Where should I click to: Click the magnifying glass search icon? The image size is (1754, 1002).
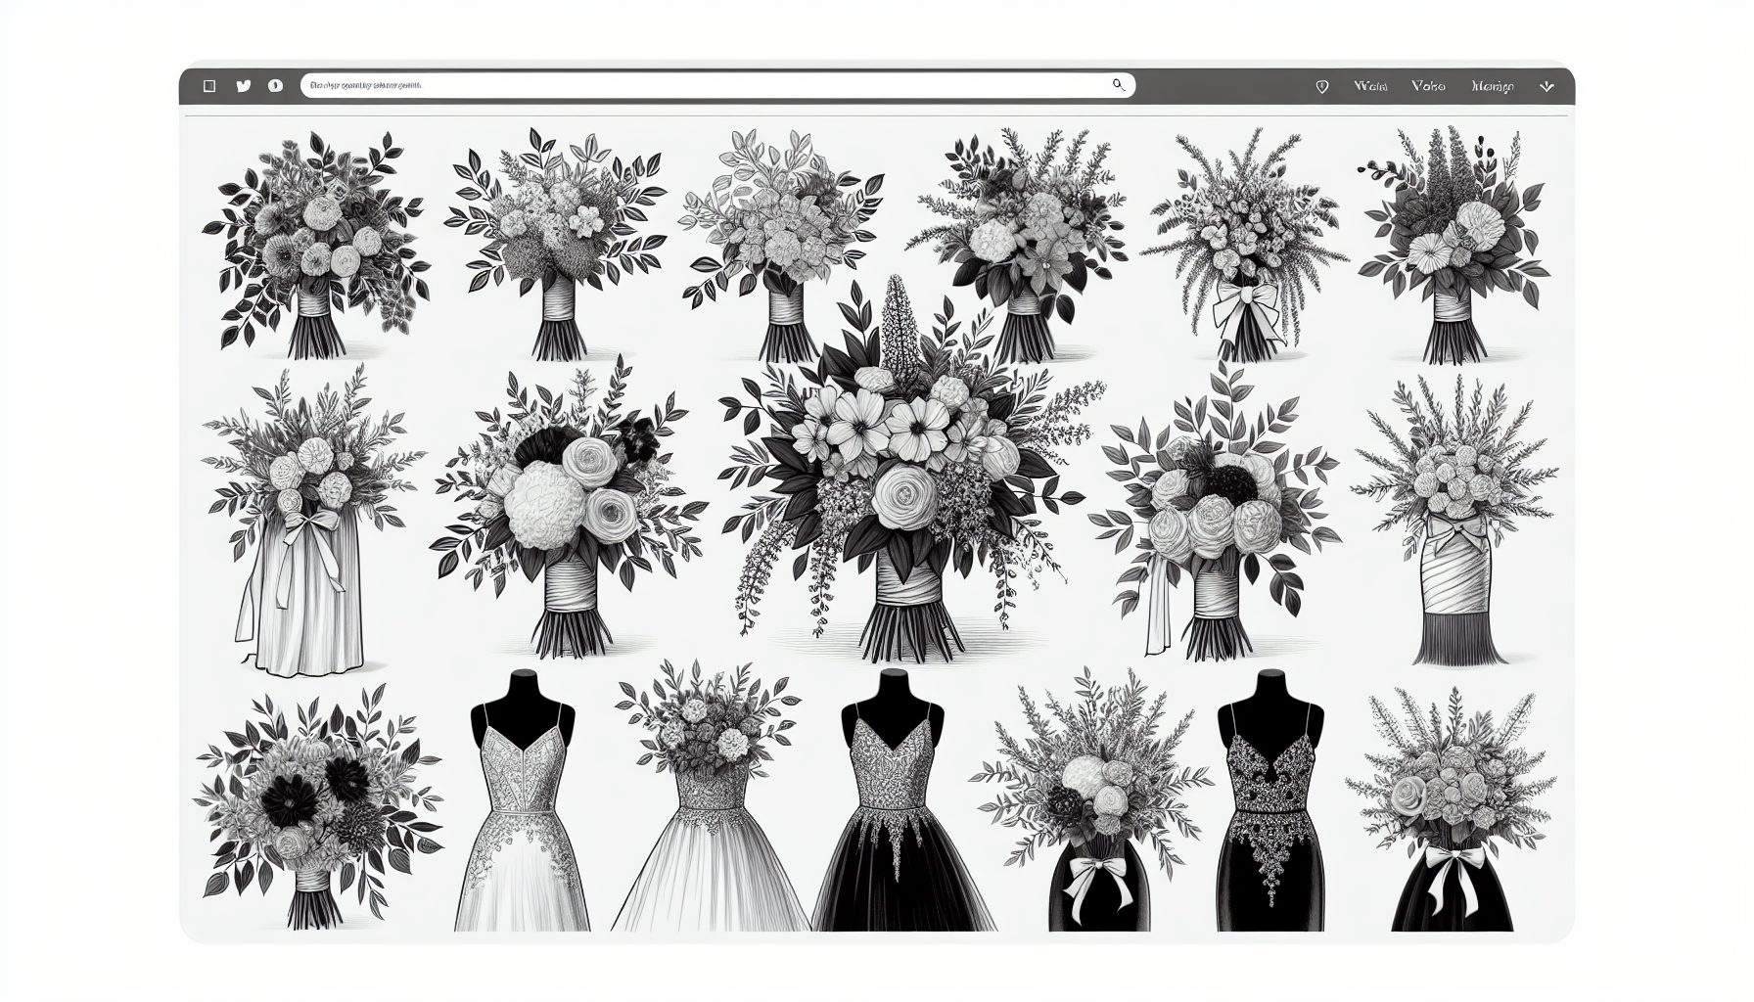point(1119,86)
